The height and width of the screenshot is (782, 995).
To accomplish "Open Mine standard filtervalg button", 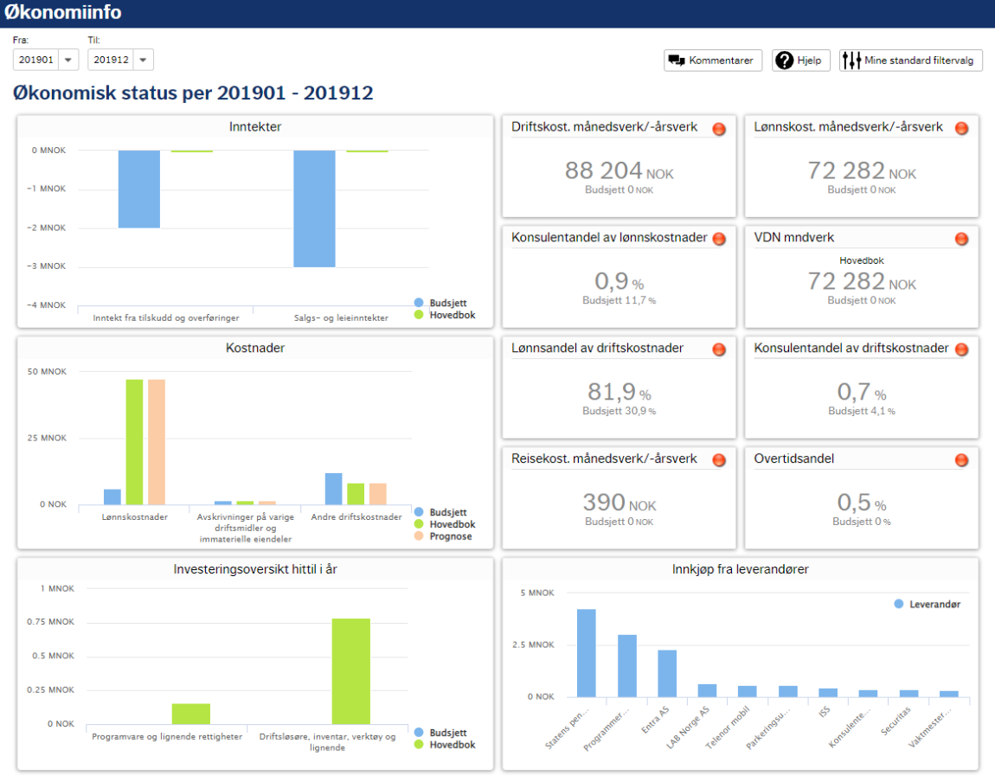I will 910,61.
